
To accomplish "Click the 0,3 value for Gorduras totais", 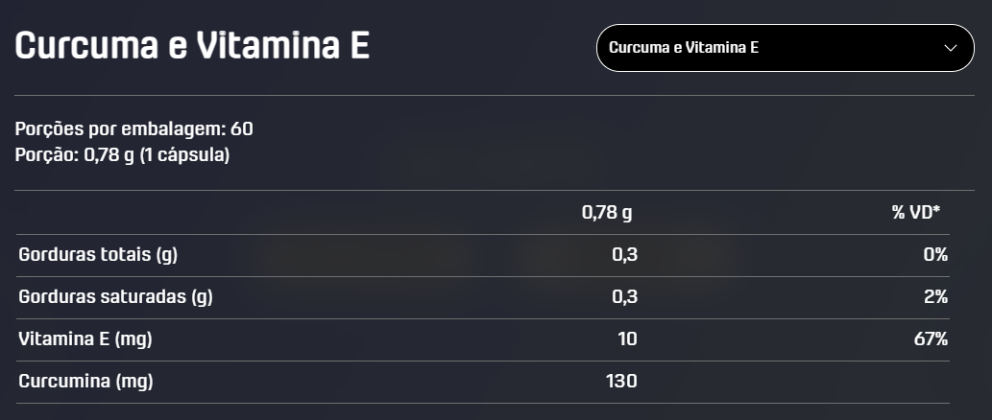I will point(625,255).
